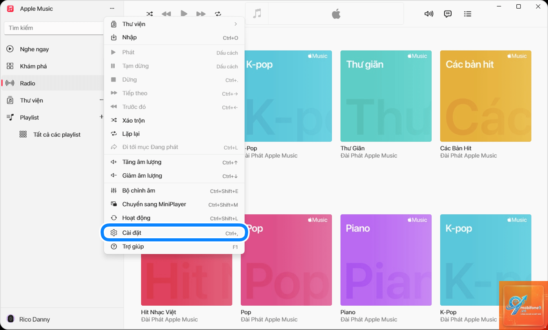Open the Piano station artwork
The image size is (548, 330).
386,260
